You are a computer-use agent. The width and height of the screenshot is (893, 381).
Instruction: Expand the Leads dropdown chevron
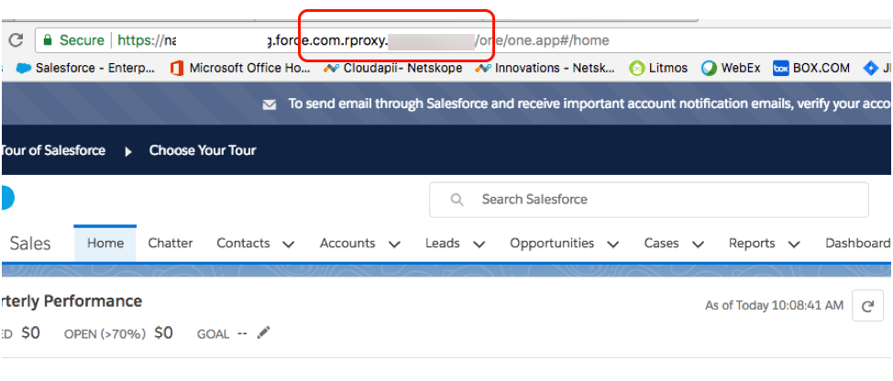479,245
